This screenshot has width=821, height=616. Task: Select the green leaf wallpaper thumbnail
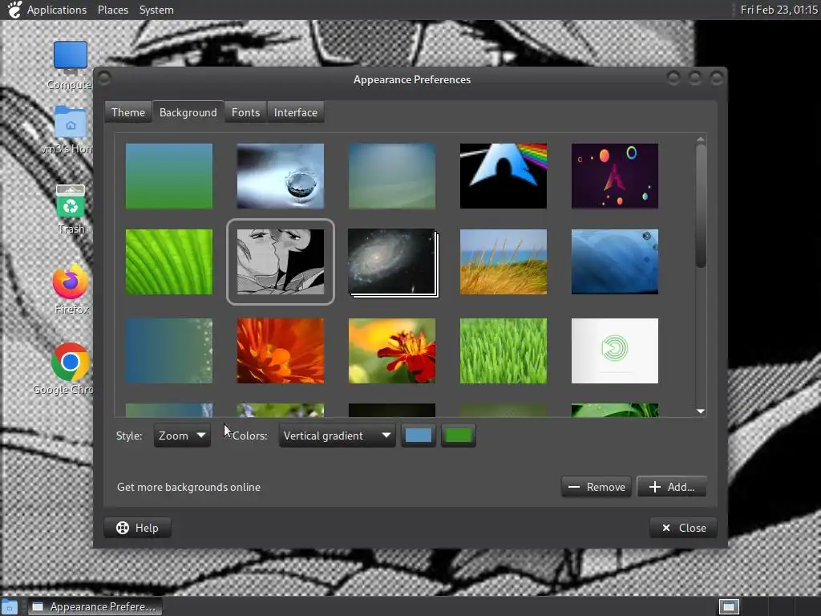pyautogui.click(x=169, y=261)
